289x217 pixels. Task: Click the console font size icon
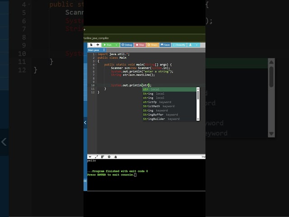tap(103, 157)
